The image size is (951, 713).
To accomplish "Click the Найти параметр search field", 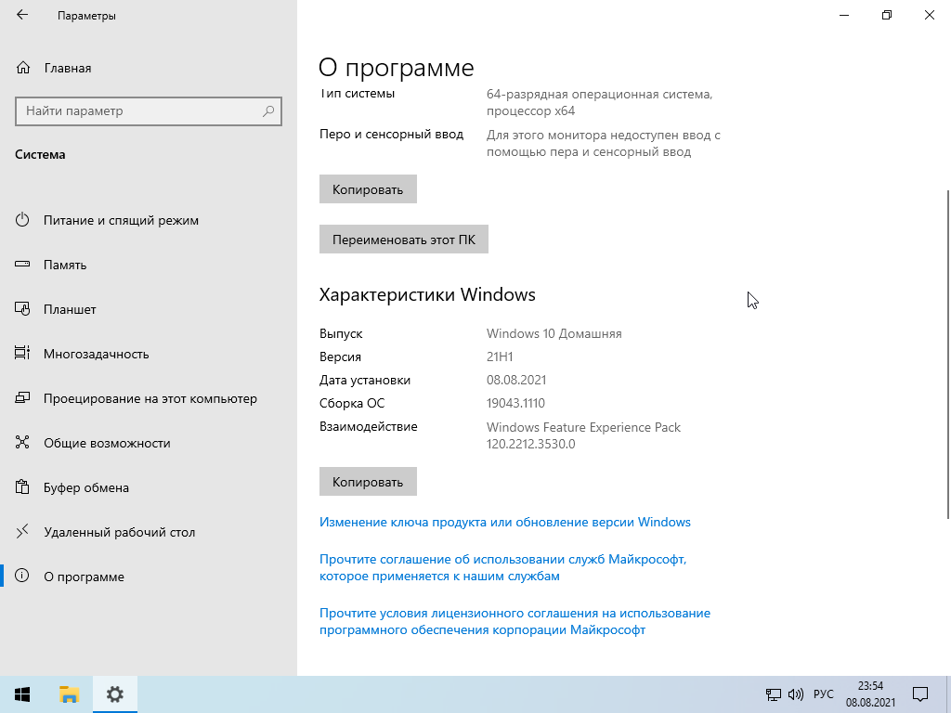I will 139,111.
